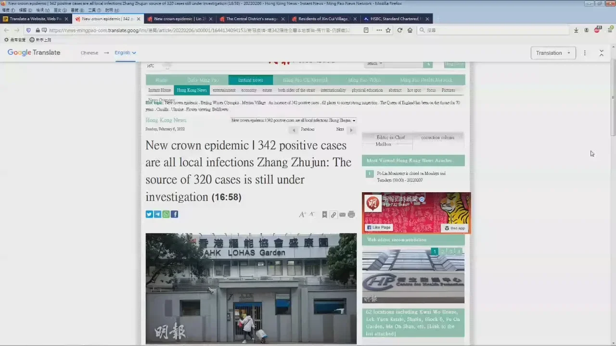The width and height of the screenshot is (616, 346).
Task: Submit the Ming Pao site search
Action: click(428, 64)
